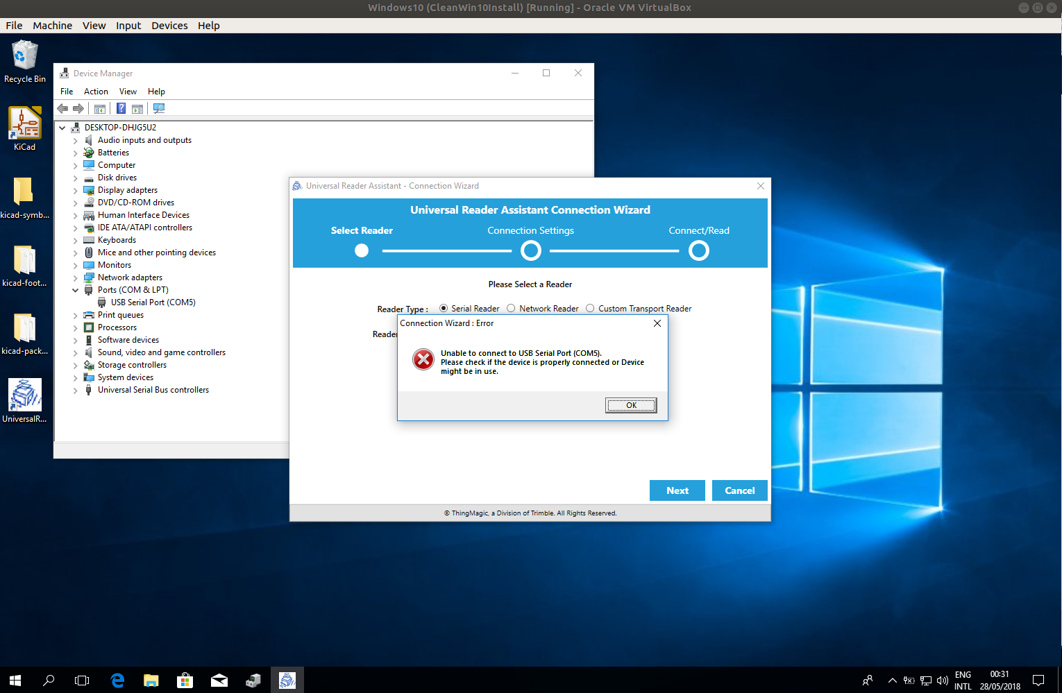Viewport: 1062px width, 693px height.
Task: Select USB Serial Port (COM5) device entry
Action: (x=153, y=302)
